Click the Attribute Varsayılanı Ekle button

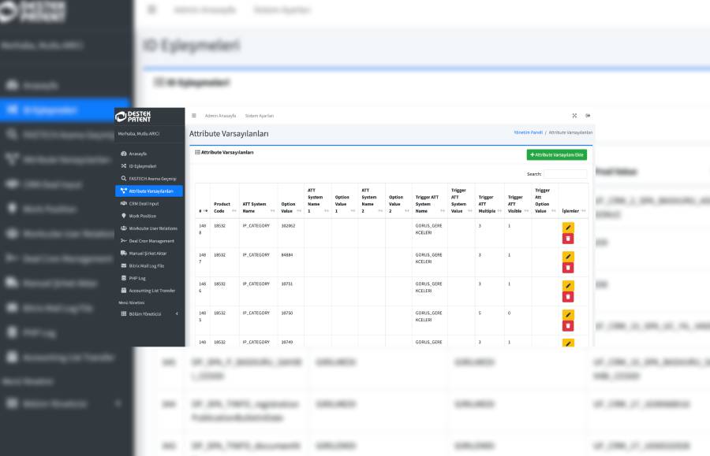tap(556, 155)
